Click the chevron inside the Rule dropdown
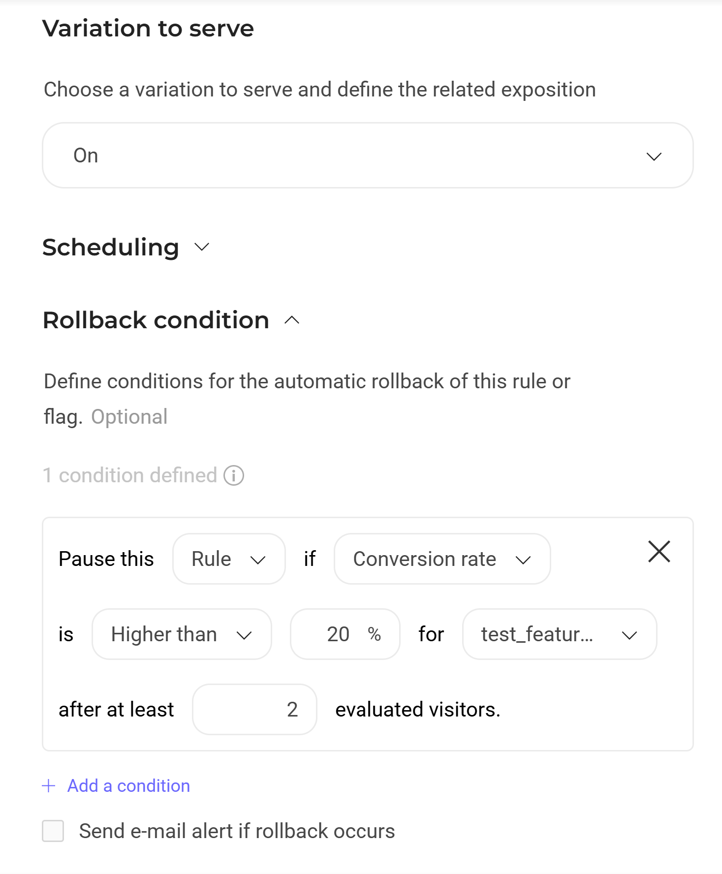722x874 pixels. (x=258, y=560)
